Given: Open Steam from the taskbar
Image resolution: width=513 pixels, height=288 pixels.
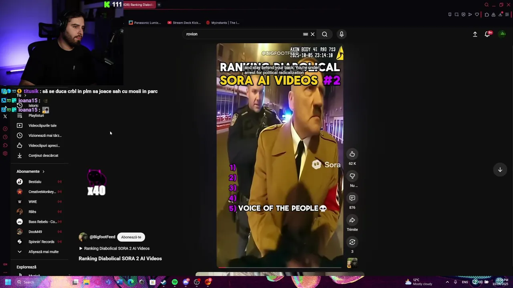Looking at the screenshot, I should 163,282.
